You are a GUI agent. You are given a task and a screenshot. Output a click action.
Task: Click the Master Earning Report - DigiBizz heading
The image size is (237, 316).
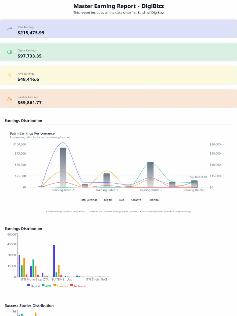(x=118, y=6)
